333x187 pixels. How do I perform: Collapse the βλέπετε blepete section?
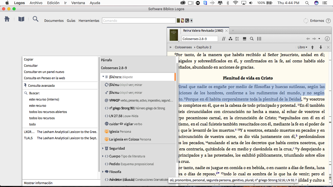pos(103,77)
